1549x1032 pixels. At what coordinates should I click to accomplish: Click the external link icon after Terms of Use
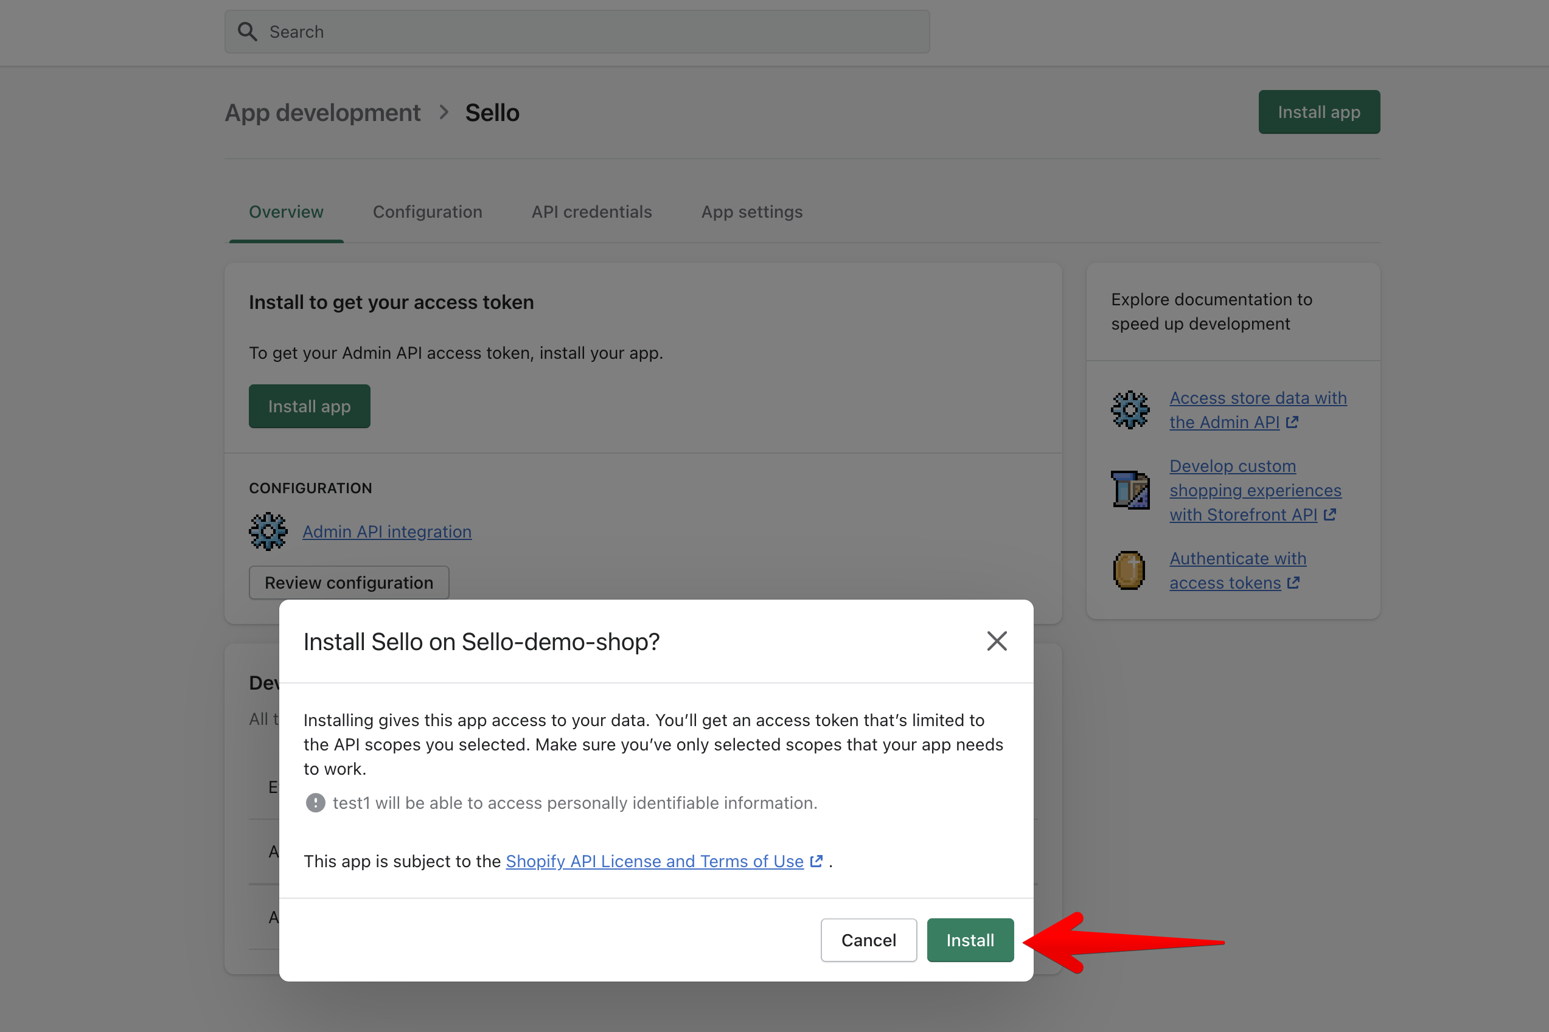tap(816, 861)
